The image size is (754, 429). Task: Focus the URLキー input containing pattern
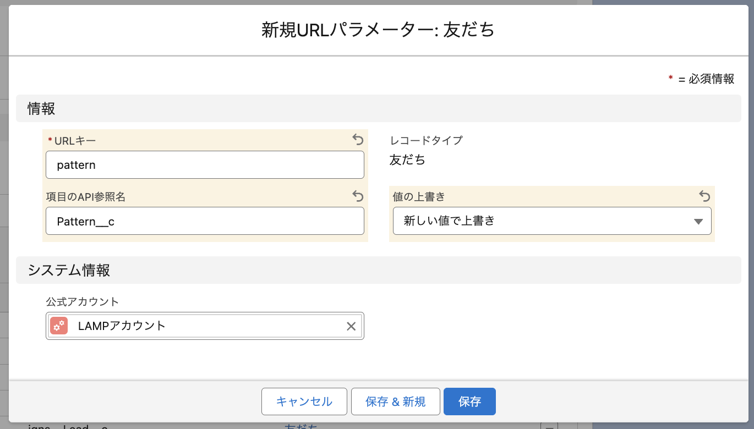click(205, 165)
